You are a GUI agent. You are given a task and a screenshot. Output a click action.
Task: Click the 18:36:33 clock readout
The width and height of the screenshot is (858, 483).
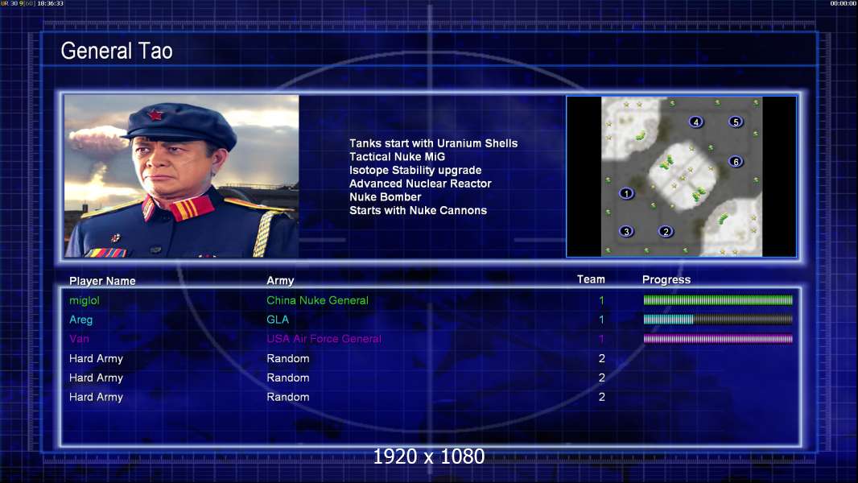pos(51,3)
